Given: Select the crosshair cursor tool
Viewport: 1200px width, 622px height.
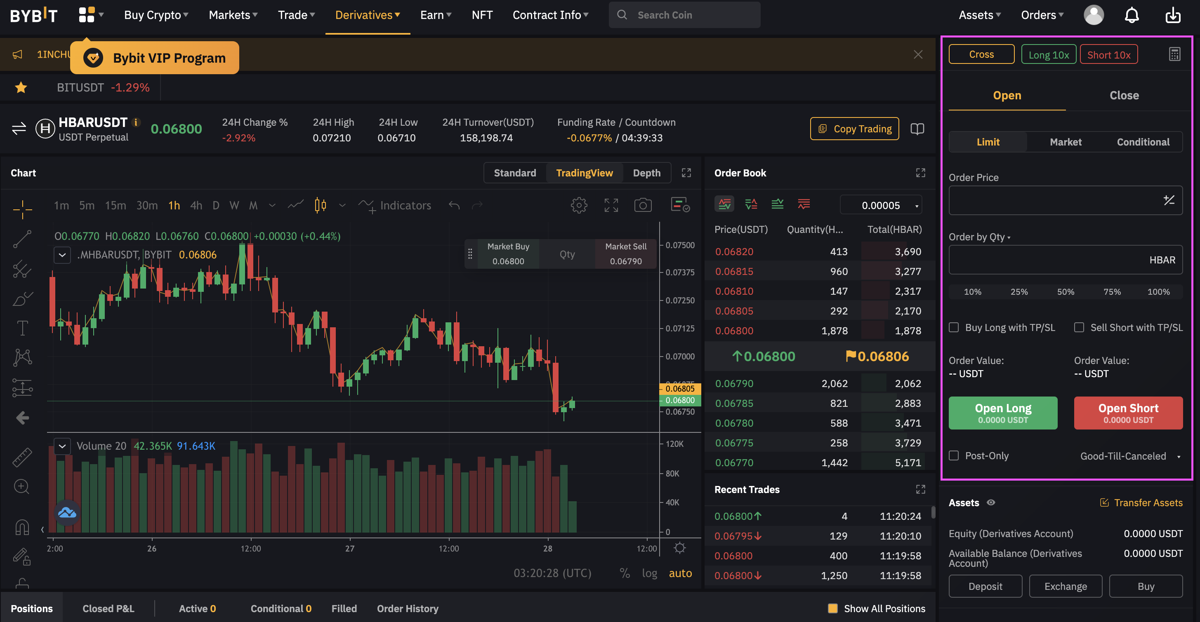Looking at the screenshot, I should [x=22, y=209].
